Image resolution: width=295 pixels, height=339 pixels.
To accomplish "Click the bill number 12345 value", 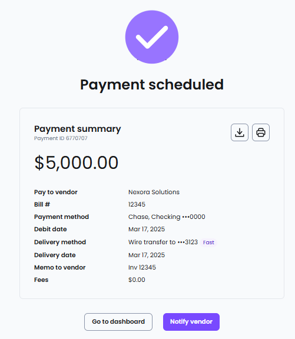I will point(137,204).
